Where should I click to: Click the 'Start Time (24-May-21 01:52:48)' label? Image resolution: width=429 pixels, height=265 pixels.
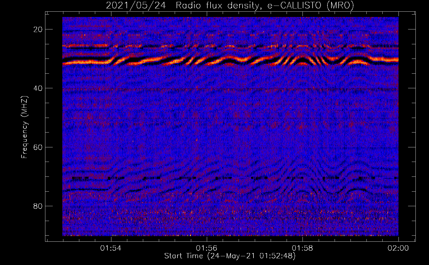point(230,256)
